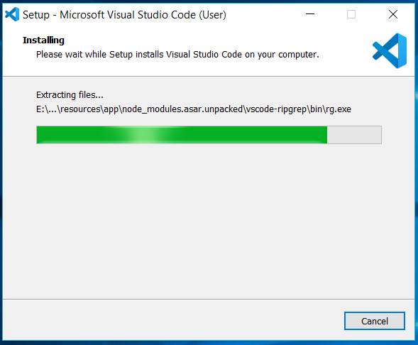Viewport: 418px width, 345px height.
Task: Click the unfilled gray progress bar end
Action: point(354,135)
